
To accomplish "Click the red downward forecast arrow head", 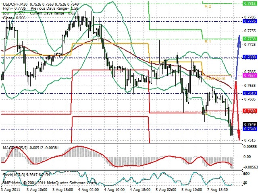I will coord(239,135).
